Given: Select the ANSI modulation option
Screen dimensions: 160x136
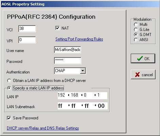Looking at the screenshot, I should pos(136,40).
